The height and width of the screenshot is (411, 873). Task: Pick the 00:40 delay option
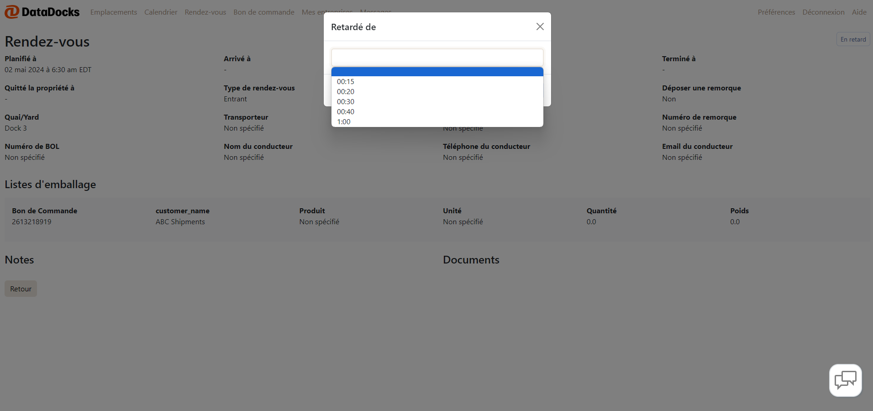(x=437, y=111)
